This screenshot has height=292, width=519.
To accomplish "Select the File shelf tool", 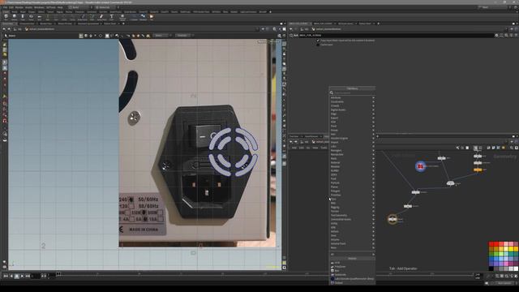I will click(152, 17).
